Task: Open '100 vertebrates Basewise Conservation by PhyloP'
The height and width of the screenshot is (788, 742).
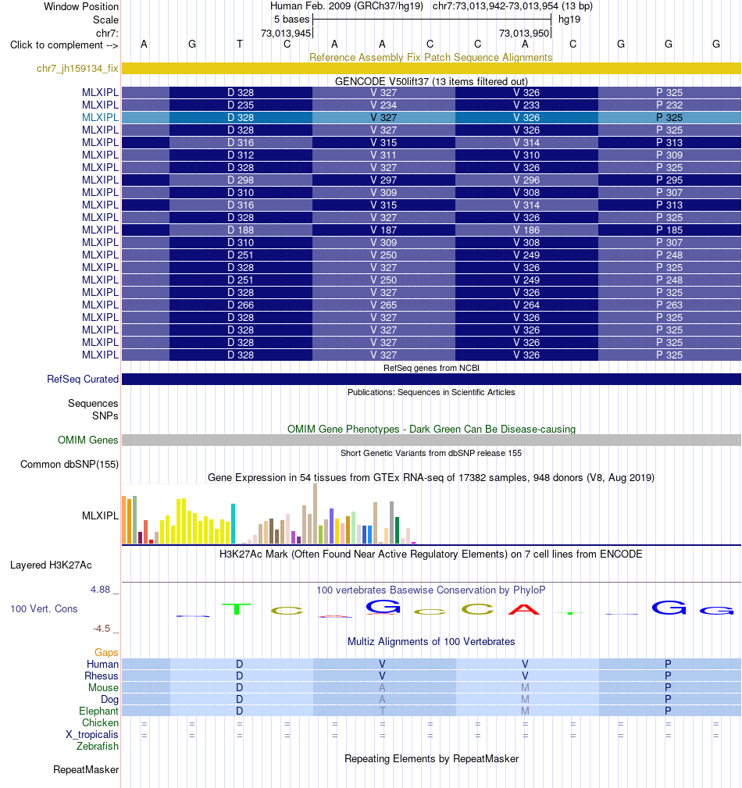Action: tap(431, 590)
